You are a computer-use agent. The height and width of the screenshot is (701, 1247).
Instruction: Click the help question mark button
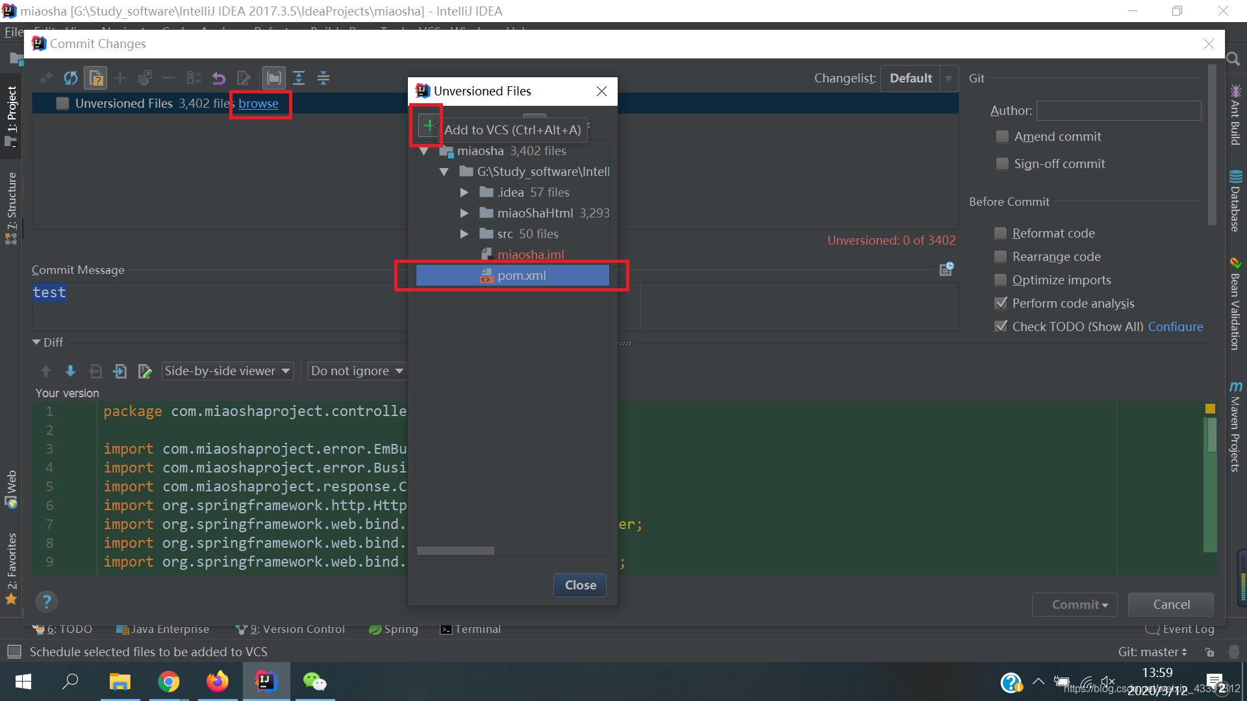pyautogui.click(x=46, y=602)
